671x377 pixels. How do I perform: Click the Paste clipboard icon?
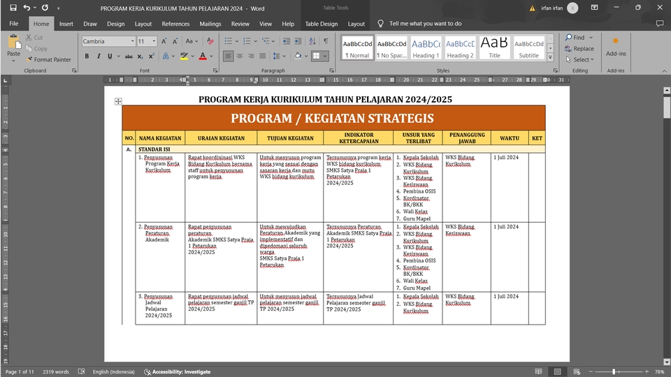click(x=14, y=42)
